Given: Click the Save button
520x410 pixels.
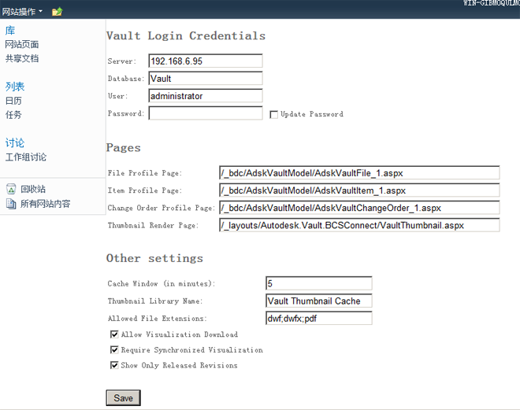Looking at the screenshot, I should coord(124,397).
